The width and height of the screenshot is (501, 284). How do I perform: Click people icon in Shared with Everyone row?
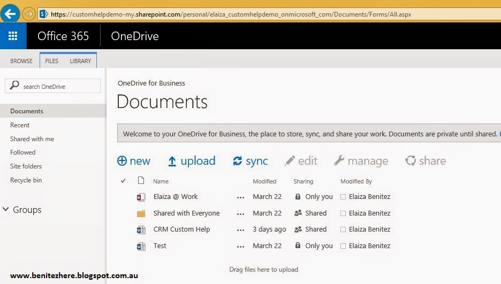(x=298, y=213)
